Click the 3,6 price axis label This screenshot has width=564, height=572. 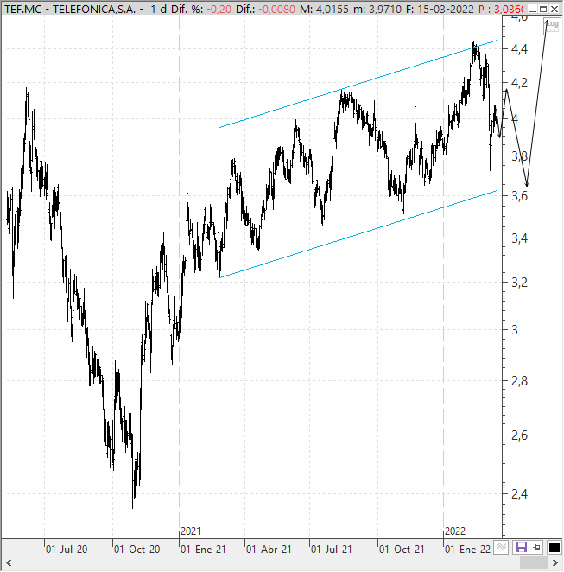[x=520, y=196]
